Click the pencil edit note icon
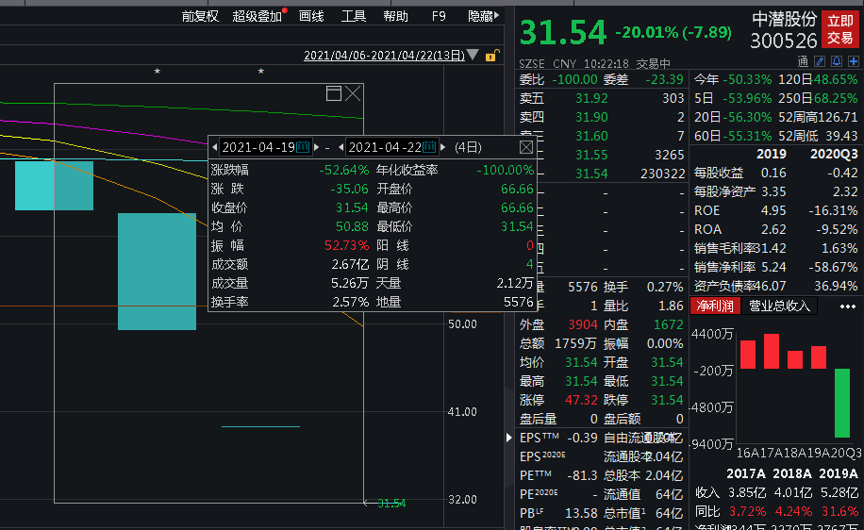 (820, 61)
